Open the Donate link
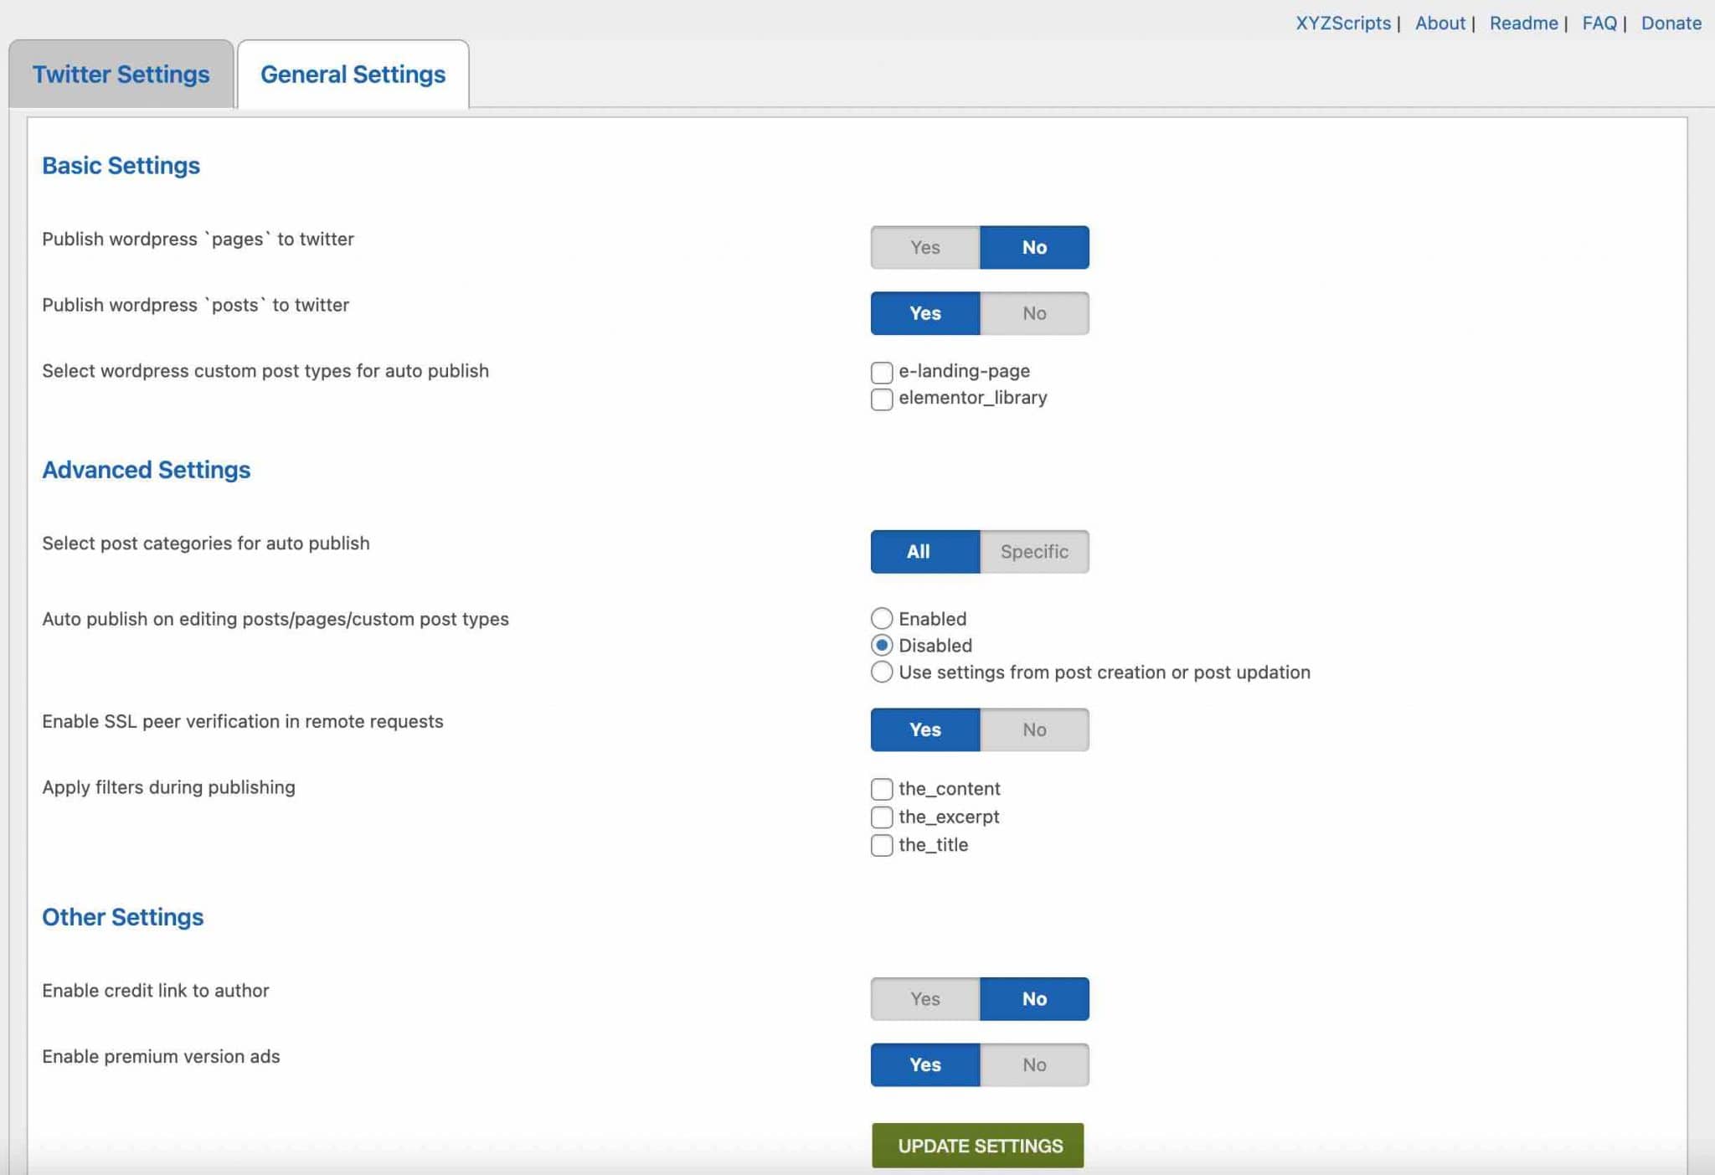1715x1175 pixels. tap(1671, 23)
